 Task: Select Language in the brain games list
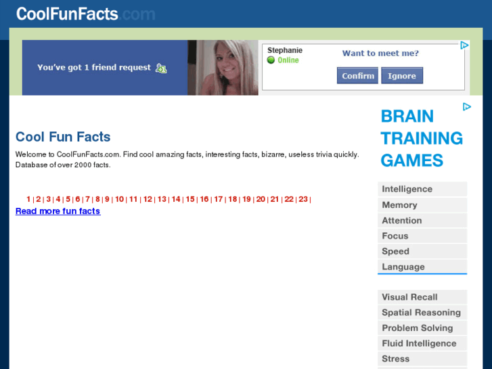[x=422, y=267]
